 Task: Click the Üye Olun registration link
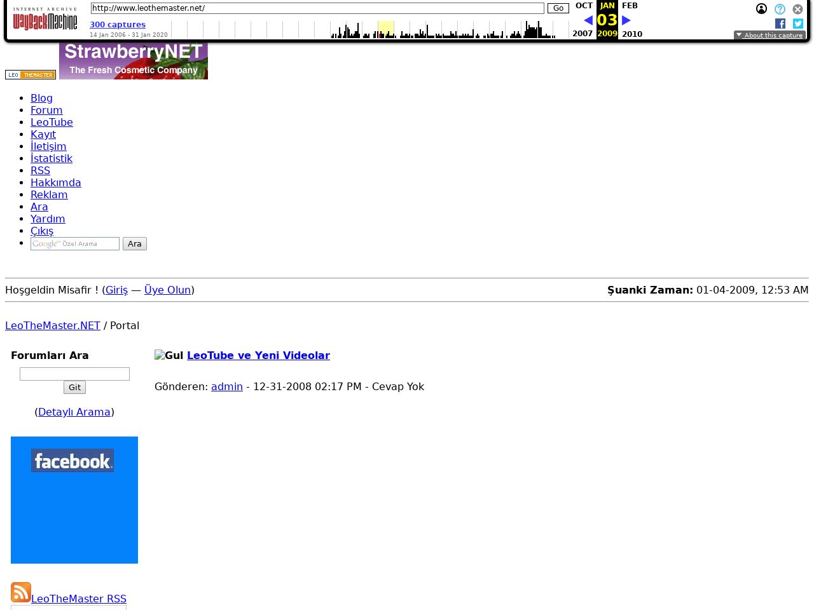point(167,290)
